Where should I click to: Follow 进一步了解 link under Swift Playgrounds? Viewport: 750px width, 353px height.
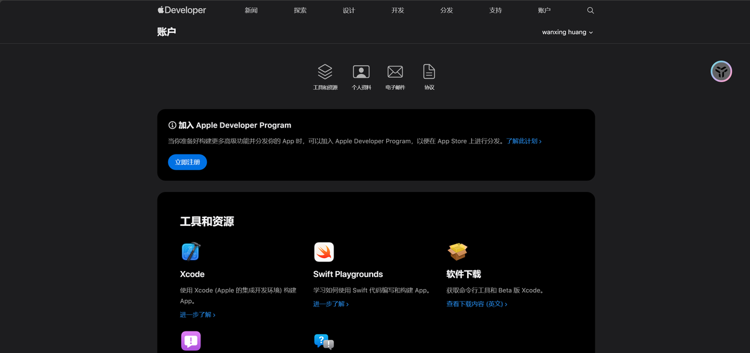[x=331, y=304]
